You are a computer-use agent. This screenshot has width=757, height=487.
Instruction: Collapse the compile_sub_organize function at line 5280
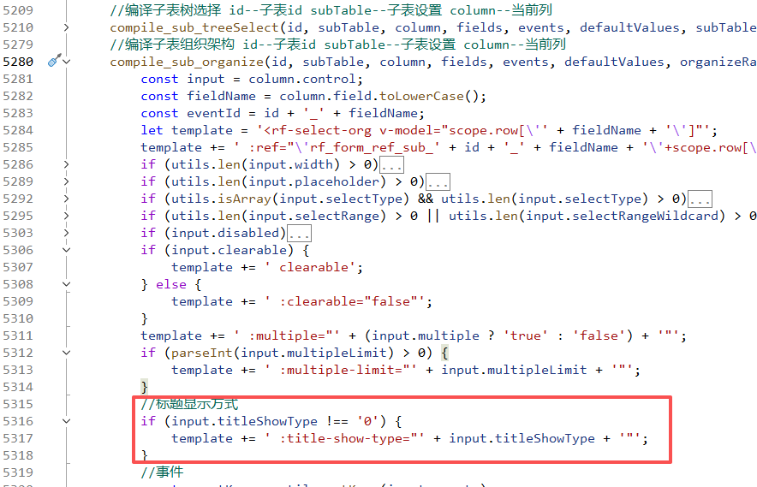coord(67,62)
